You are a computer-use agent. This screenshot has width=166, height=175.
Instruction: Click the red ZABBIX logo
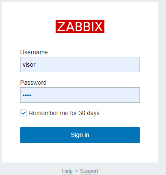[x=80, y=27]
